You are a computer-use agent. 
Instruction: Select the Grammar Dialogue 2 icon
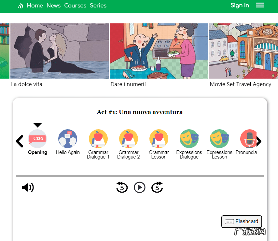[129, 139]
